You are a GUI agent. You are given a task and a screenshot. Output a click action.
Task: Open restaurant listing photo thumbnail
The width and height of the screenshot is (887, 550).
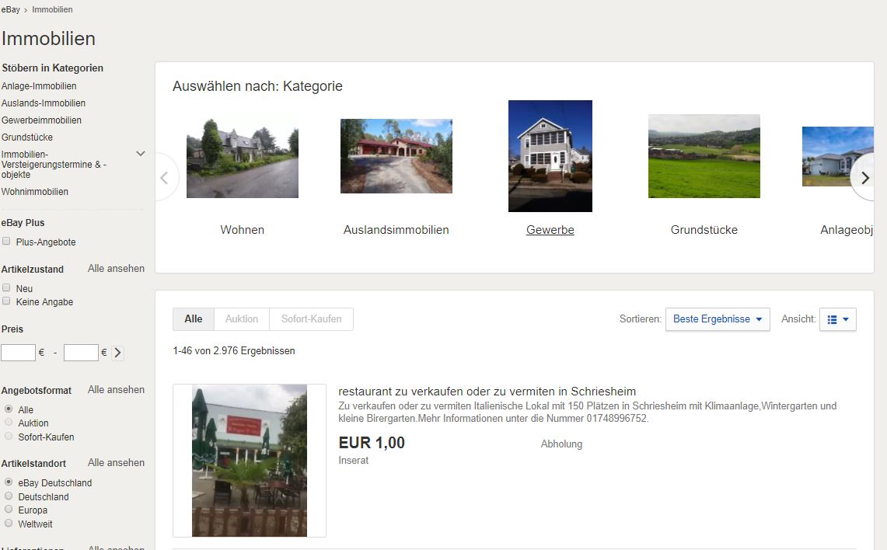250,461
